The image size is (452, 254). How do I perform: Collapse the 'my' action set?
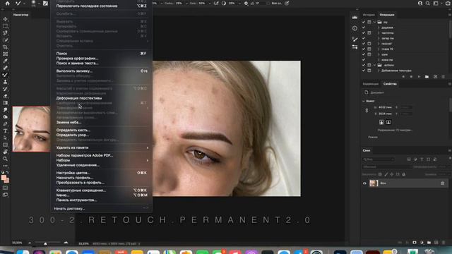coord(374,22)
